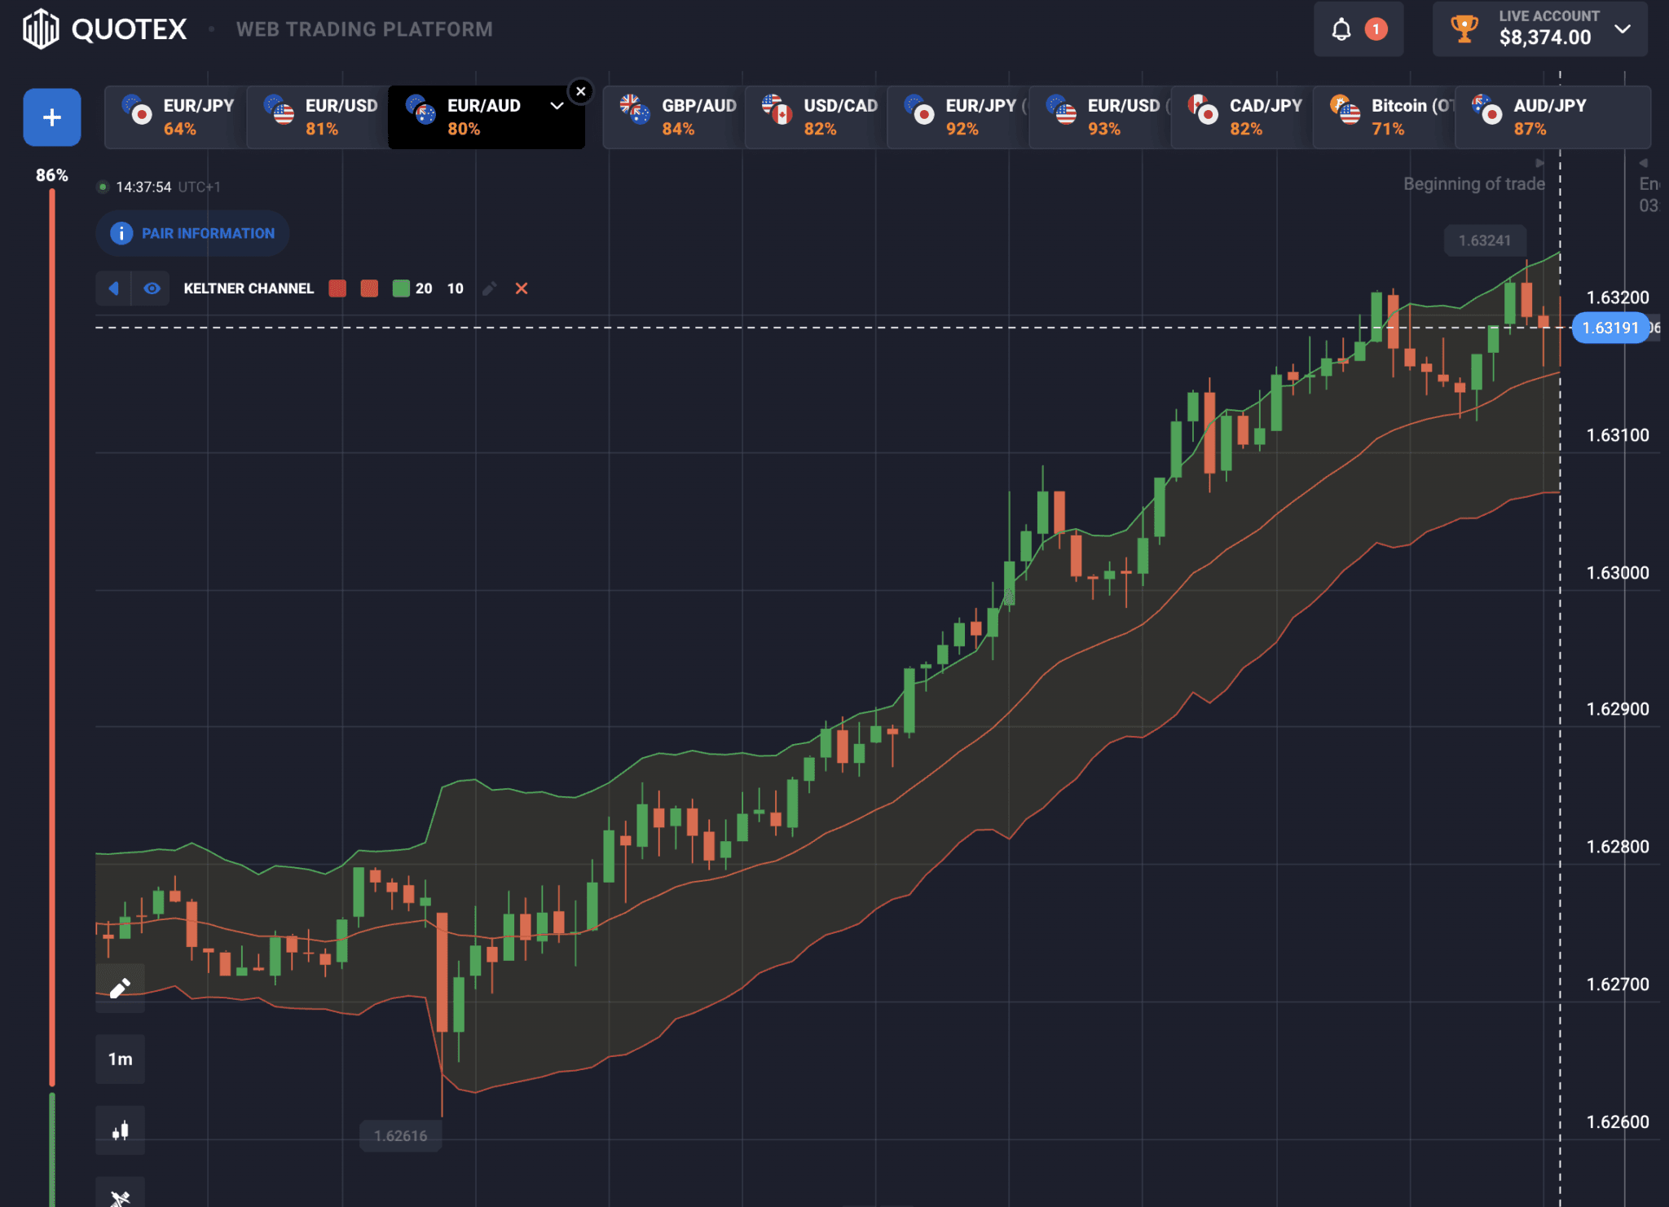Click the green Keltner Channel color swatch

click(x=401, y=289)
